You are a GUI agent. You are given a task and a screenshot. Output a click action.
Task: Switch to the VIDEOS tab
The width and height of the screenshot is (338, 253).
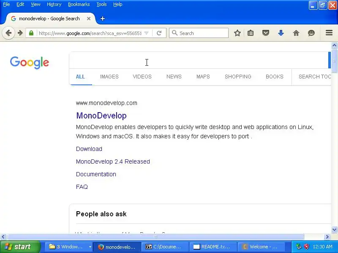click(x=142, y=77)
